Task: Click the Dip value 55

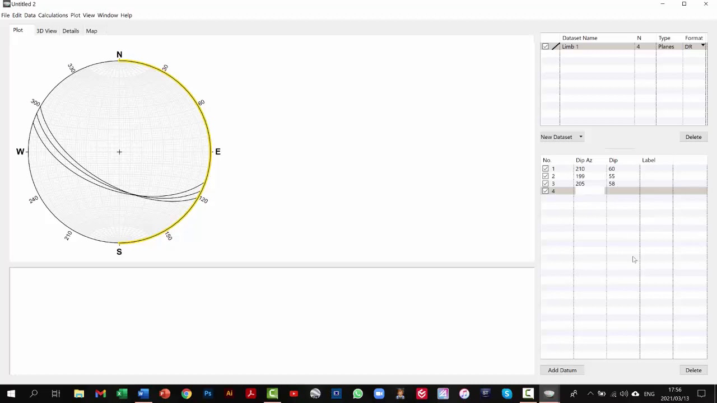Action: point(612,176)
